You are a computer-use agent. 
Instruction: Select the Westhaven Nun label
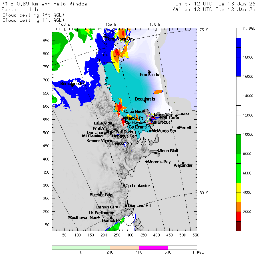83,218
